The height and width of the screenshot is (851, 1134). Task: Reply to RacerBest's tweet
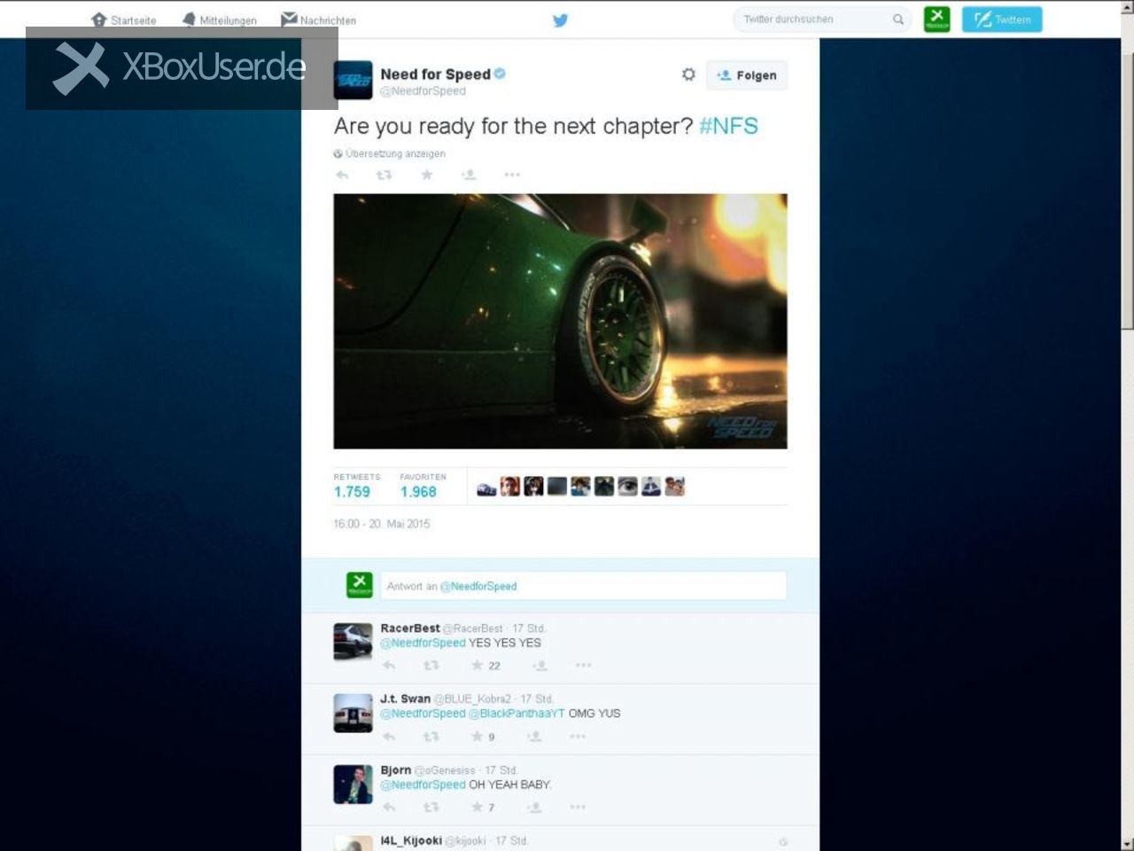pos(389,666)
